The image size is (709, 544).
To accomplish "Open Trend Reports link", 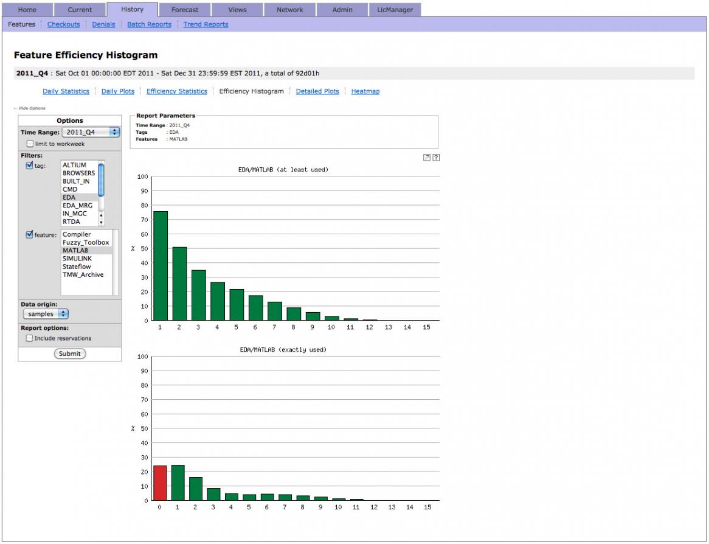I will (x=206, y=24).
